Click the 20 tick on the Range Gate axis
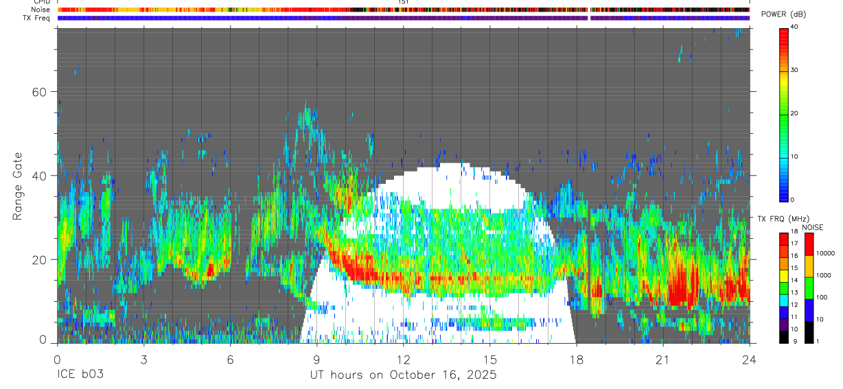The image size is (843, 389). tap(39, 259)
